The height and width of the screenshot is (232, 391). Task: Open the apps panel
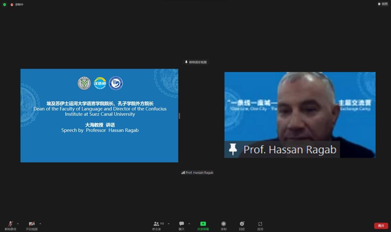coord(260,225)
